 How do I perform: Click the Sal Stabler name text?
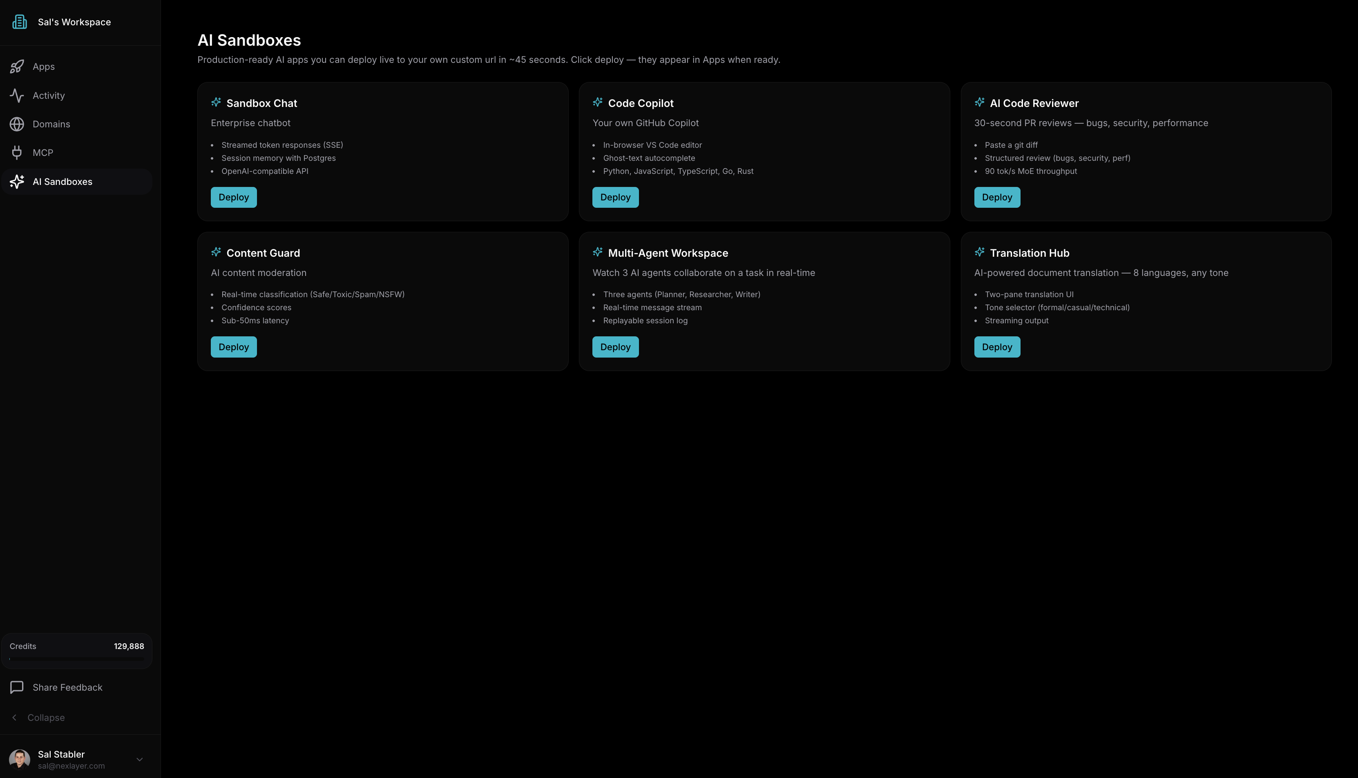pyautogui.click(x=61, y=754)
